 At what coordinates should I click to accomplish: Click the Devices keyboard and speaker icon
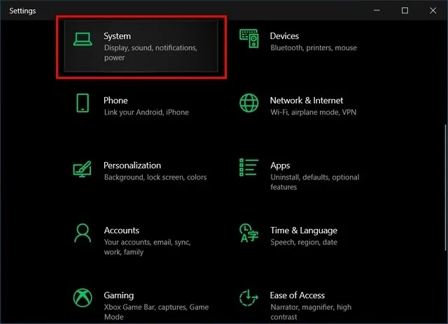pos(249,38)
